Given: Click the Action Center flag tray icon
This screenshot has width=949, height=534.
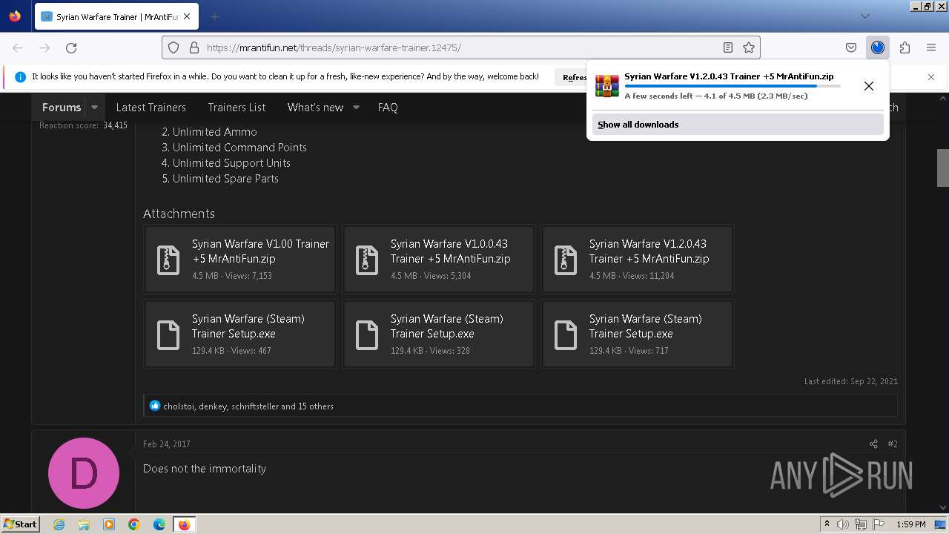Looking at the screenshot, I should [x=878, y=524].
